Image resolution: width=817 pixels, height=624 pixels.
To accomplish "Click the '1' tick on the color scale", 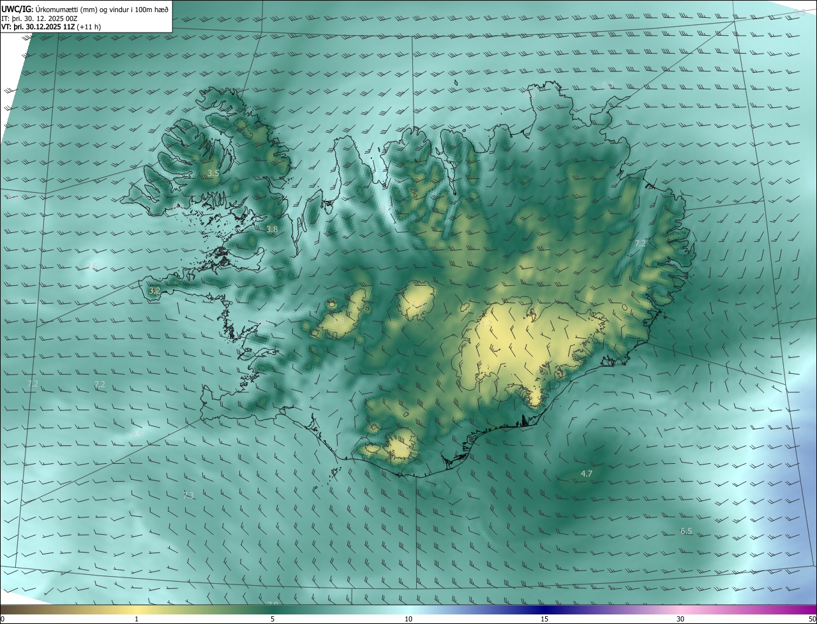I will (x=137, y=619).
